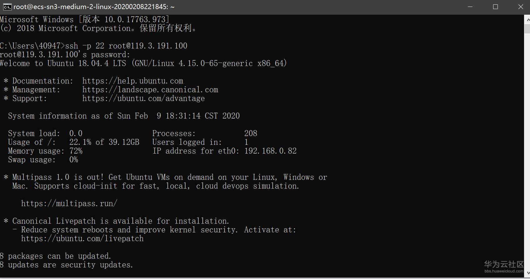Click the window title text root@ecs-sn3-medium-2-linux
530x279 pixels.
point(94,7)
